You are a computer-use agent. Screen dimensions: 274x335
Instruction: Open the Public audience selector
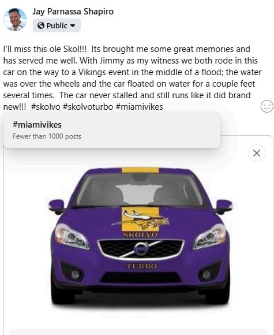(57, 25)
